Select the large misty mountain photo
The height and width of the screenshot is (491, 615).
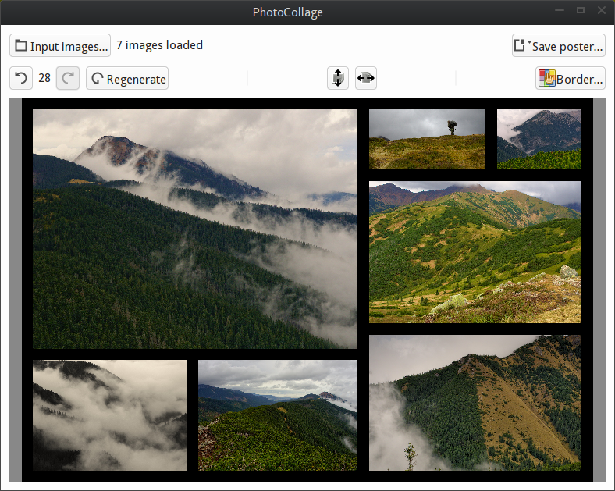pyautogui.click(x=195, y=229)
